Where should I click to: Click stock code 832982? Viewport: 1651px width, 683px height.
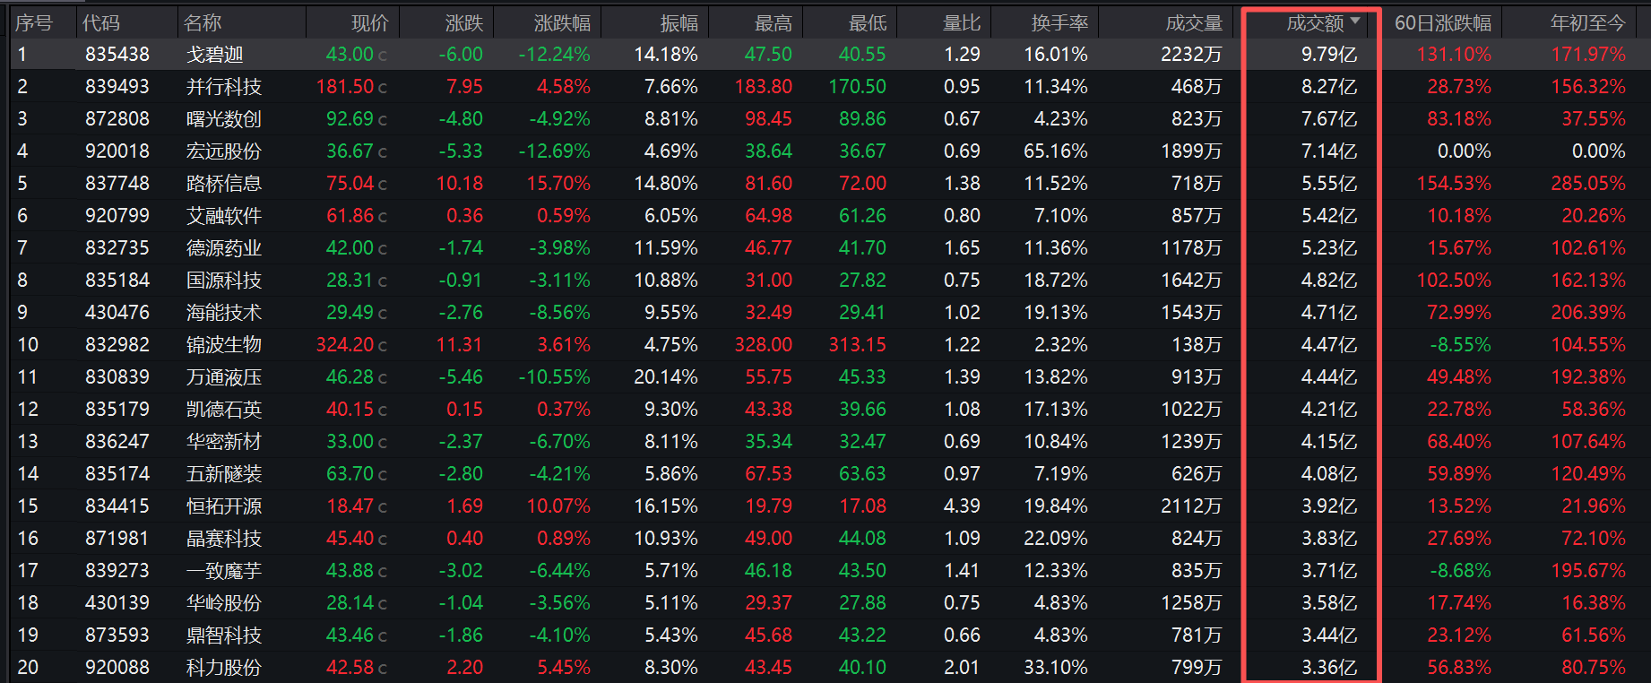pyautogui.click(x=117, y=345)
